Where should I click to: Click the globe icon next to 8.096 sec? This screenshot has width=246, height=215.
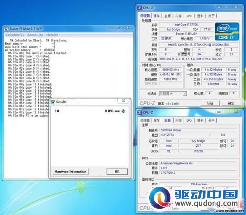point(123,111)
